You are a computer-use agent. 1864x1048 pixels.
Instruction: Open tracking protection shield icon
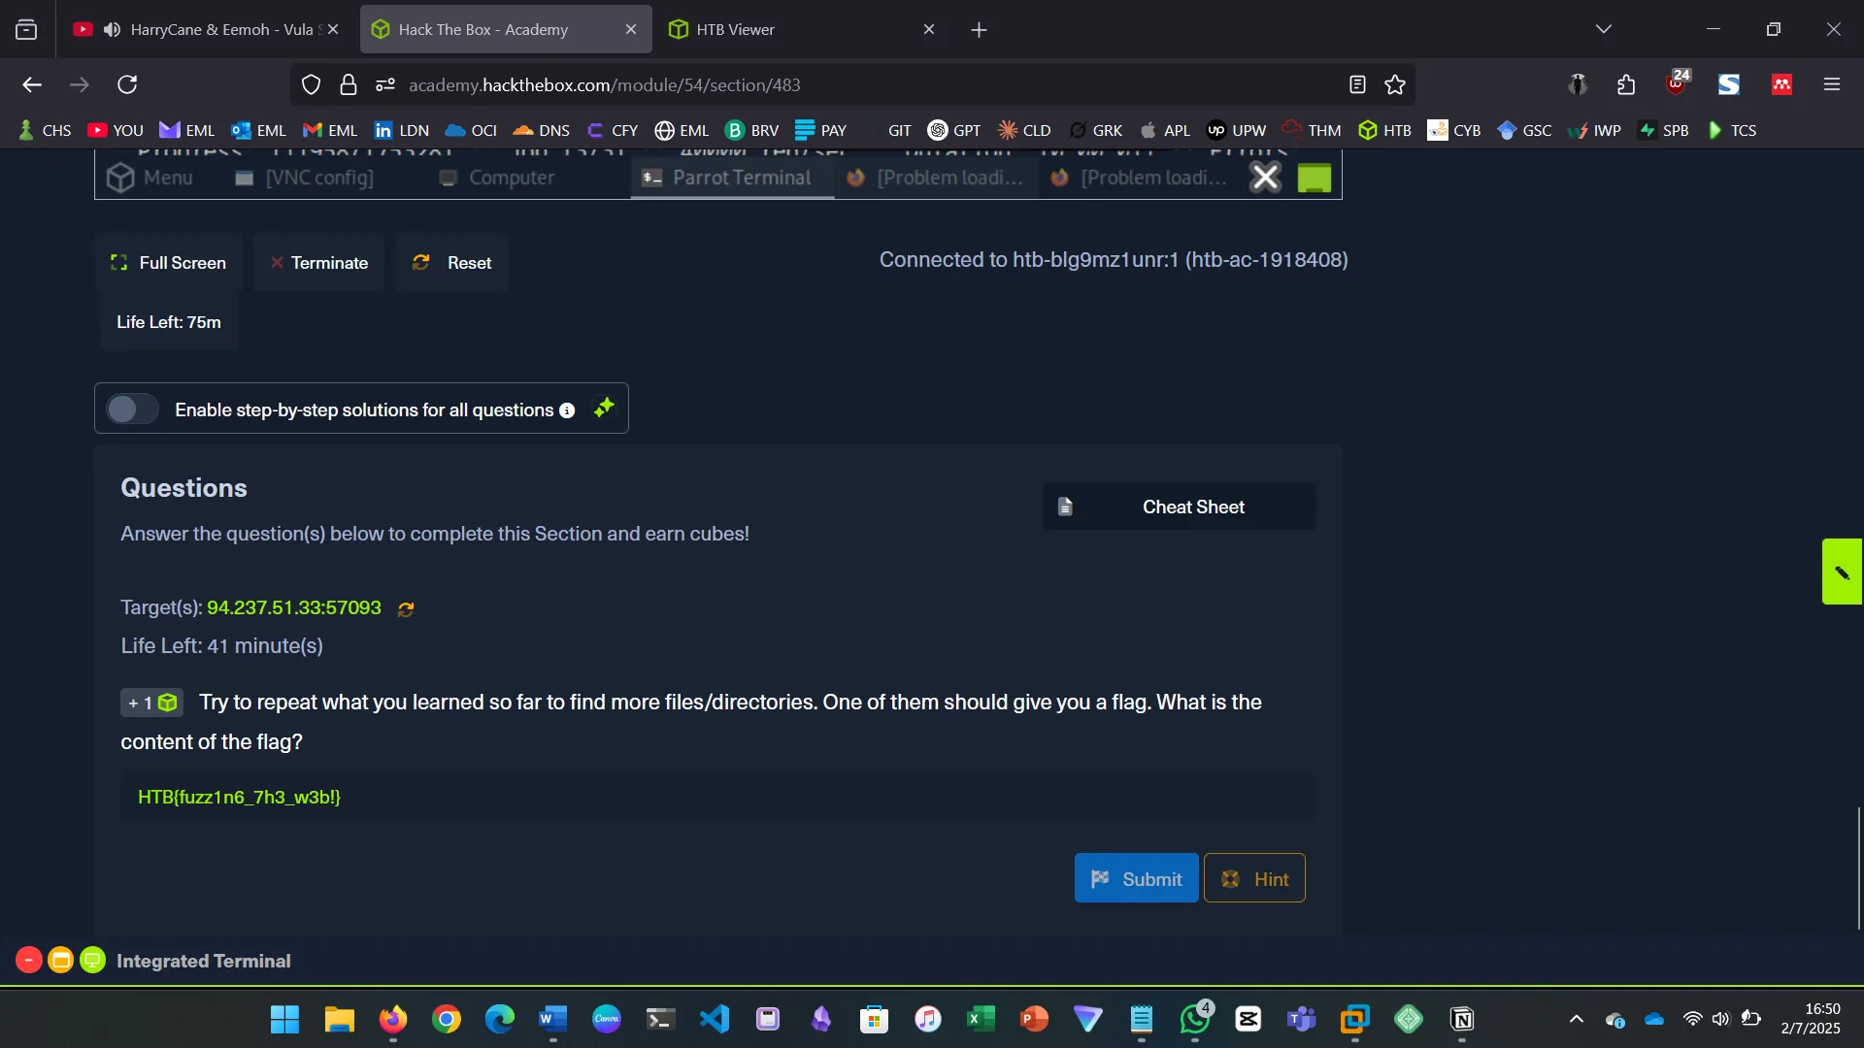pos(311,84)
